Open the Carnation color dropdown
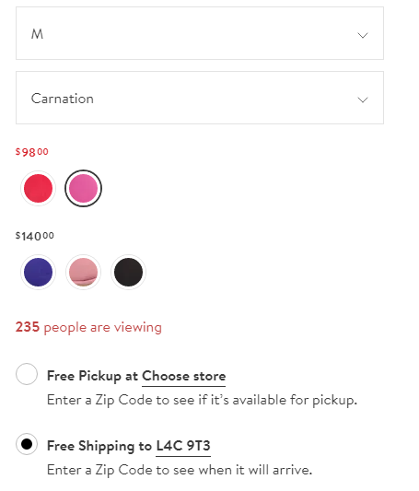This screenshot has width=419, height=491. 200,98
